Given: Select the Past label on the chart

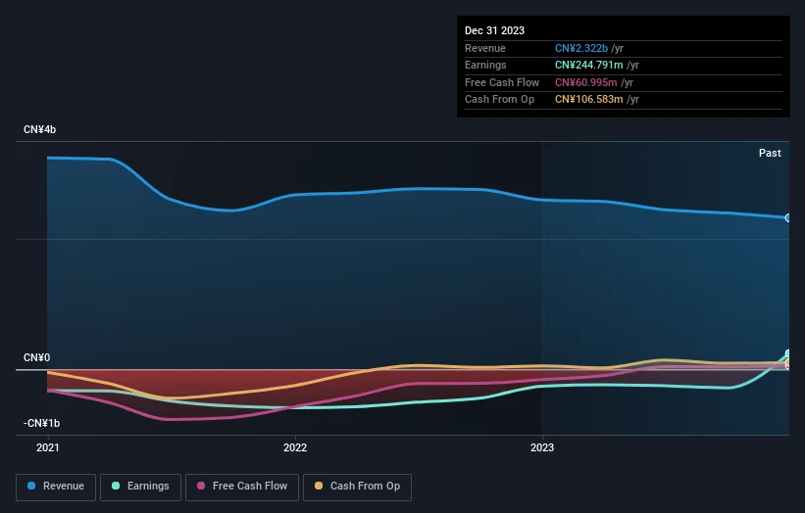Looking at the screenshot, I should tap(770, 153).
